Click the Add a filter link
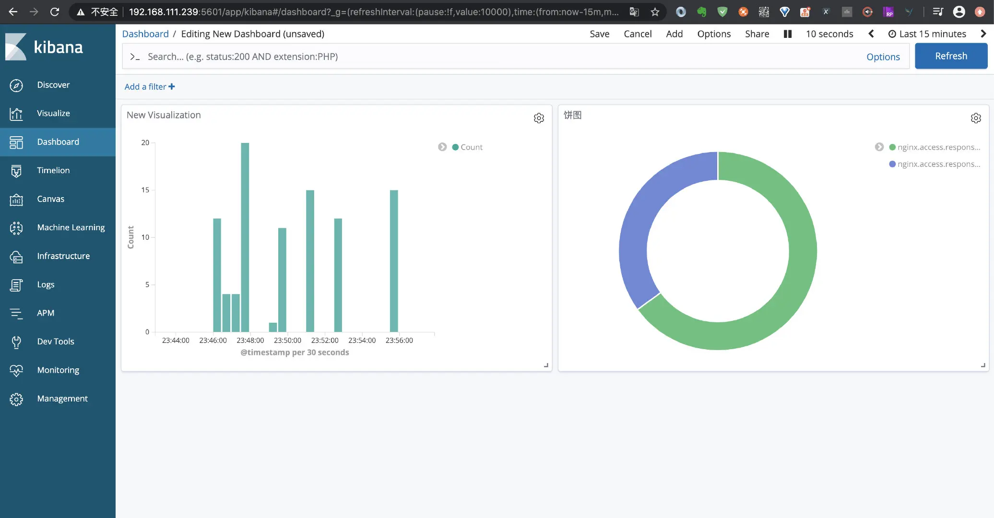The height and width of the screenshot is (518, 994). (x=149, y=87)
